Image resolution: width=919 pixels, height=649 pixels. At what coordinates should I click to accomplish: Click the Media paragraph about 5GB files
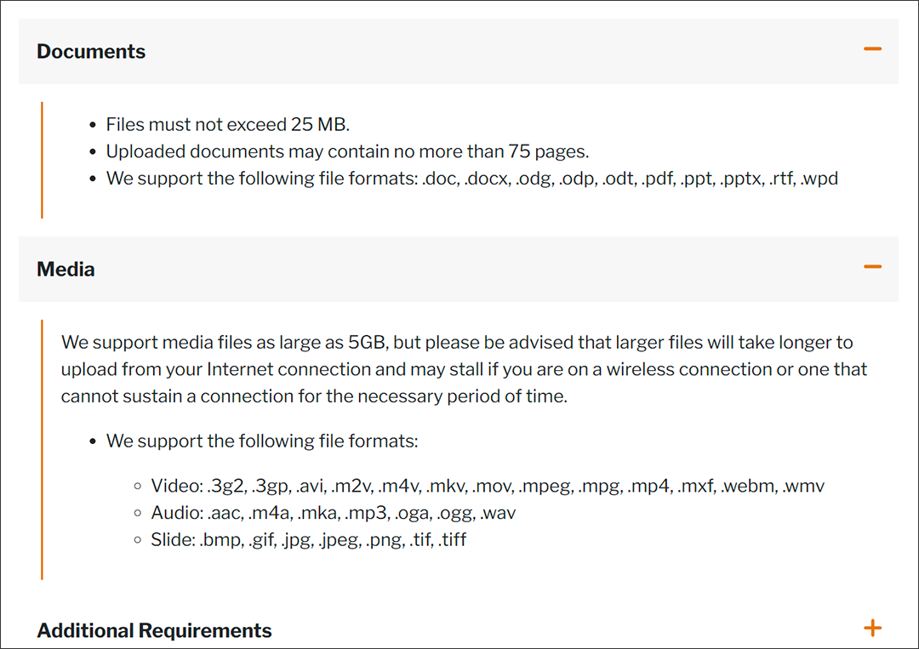click(465, 369)
